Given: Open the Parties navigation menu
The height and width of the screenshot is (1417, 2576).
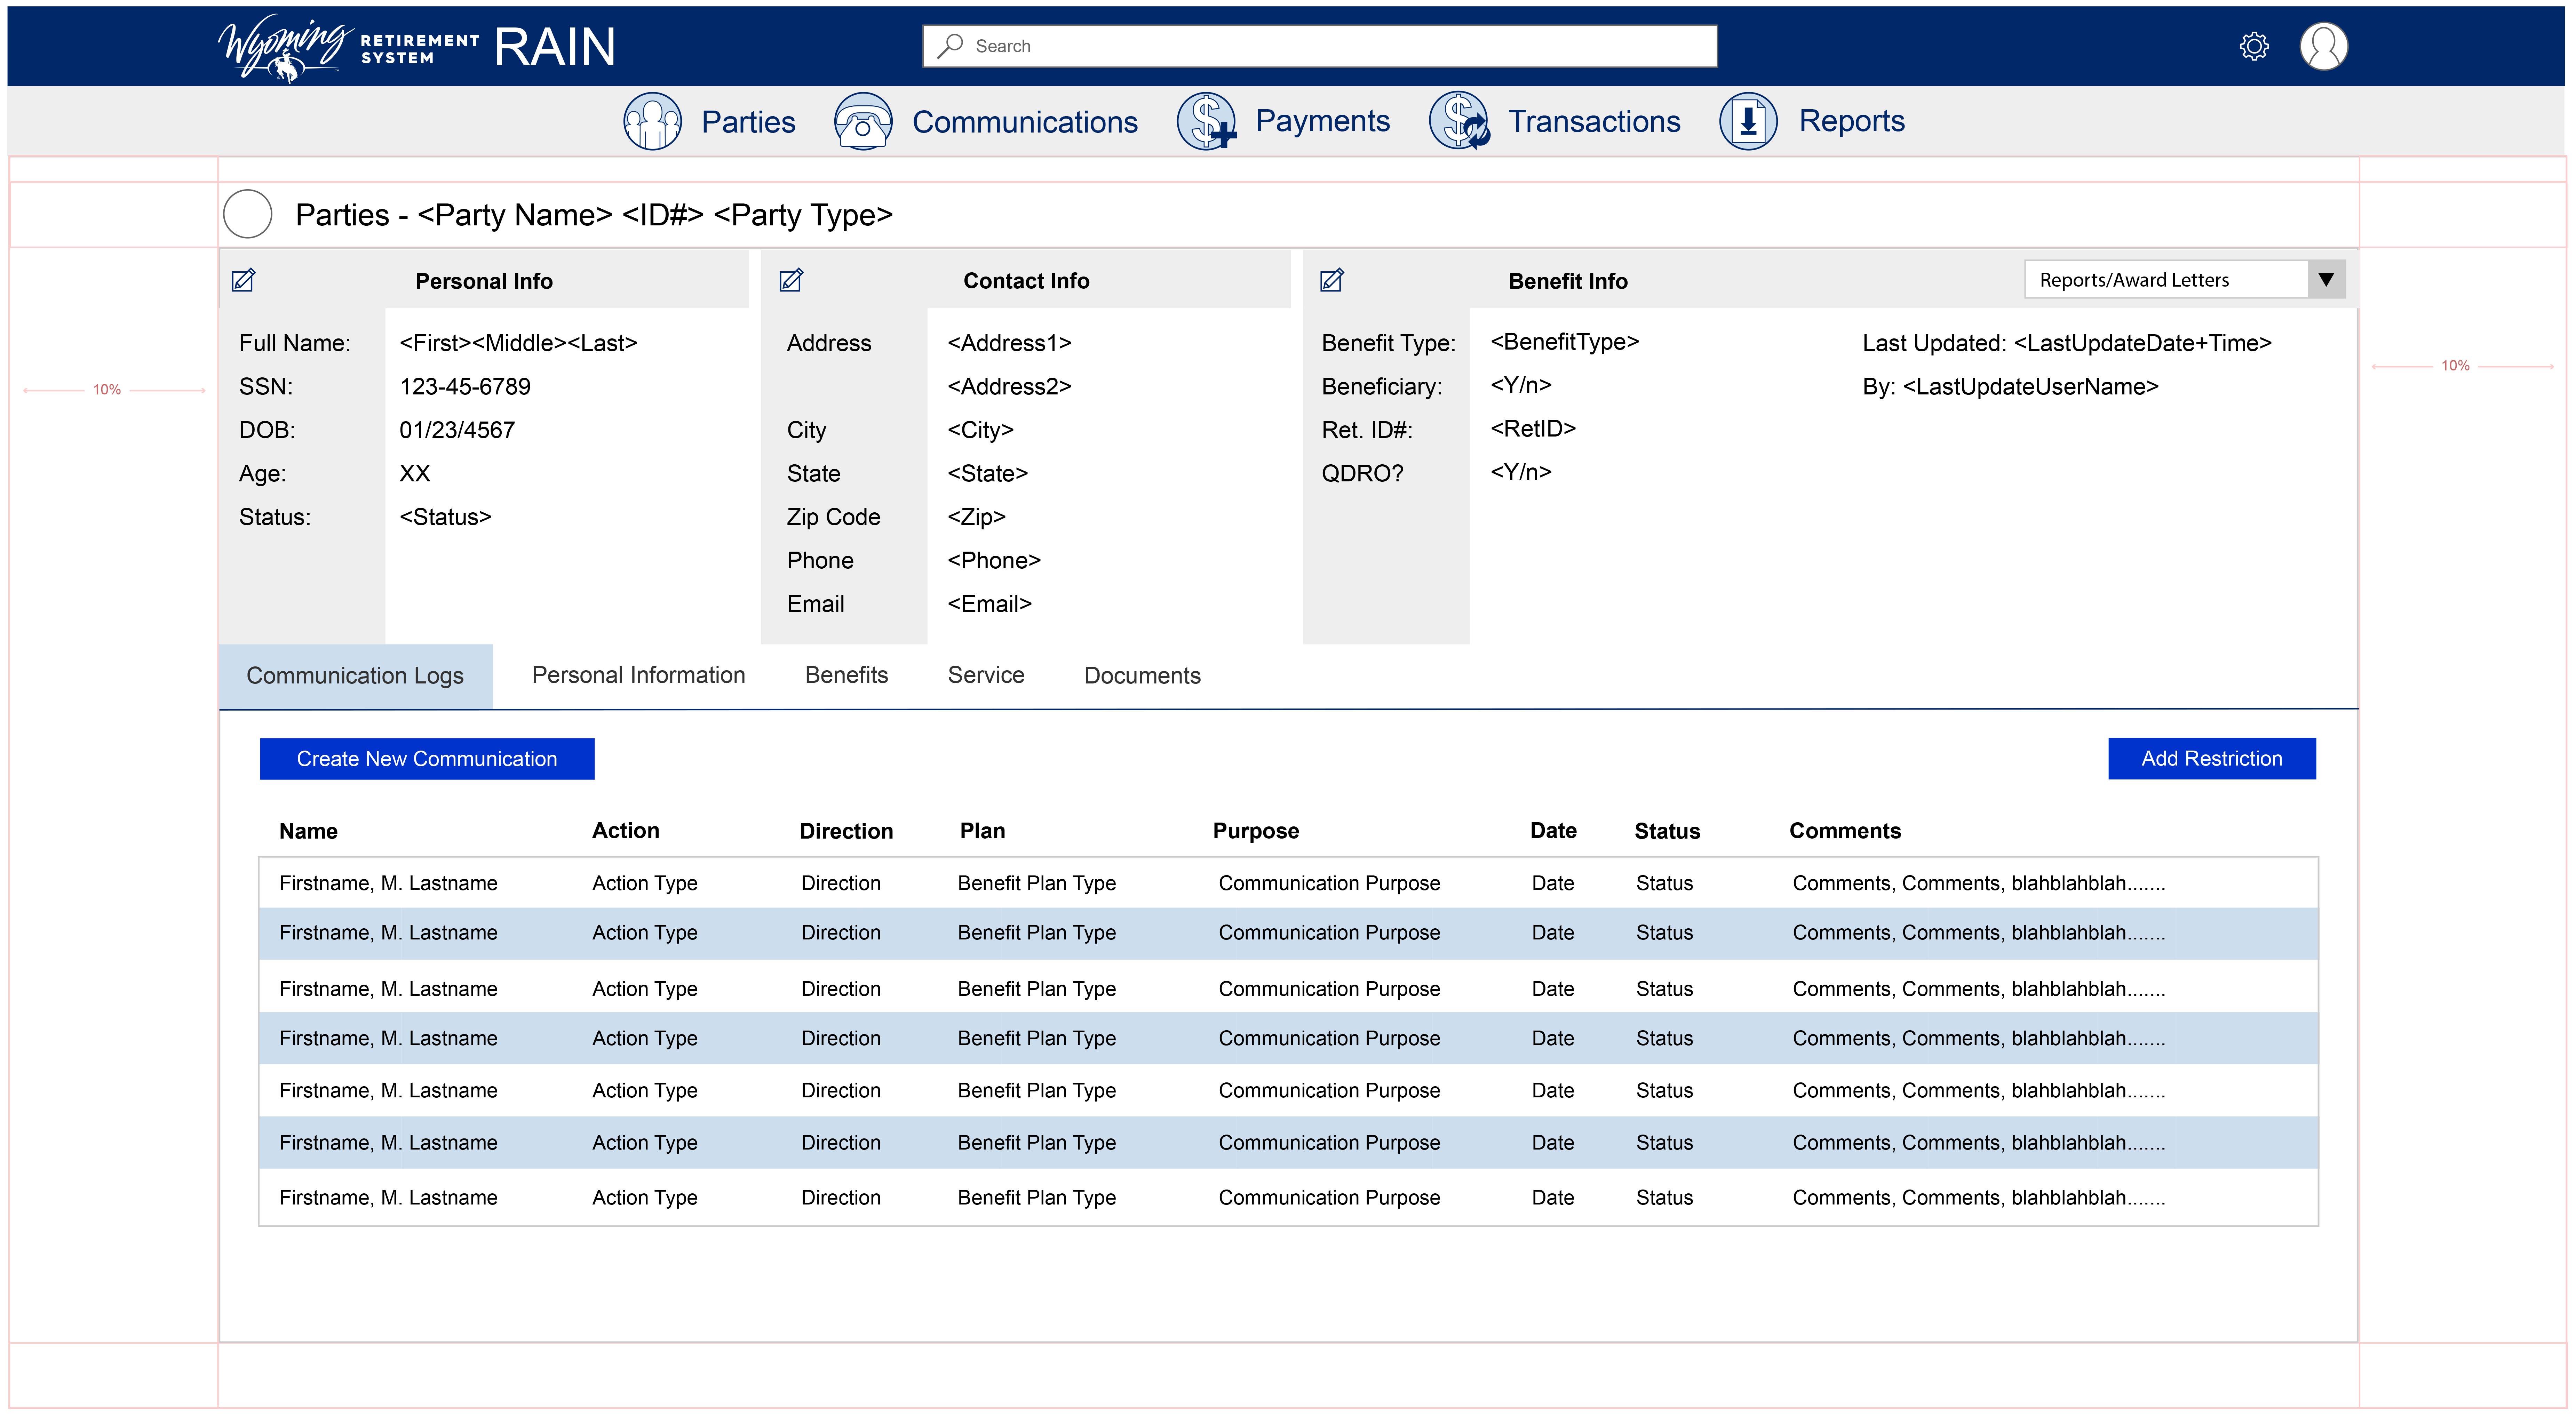Looking at the screenshot, I should 748,122.
